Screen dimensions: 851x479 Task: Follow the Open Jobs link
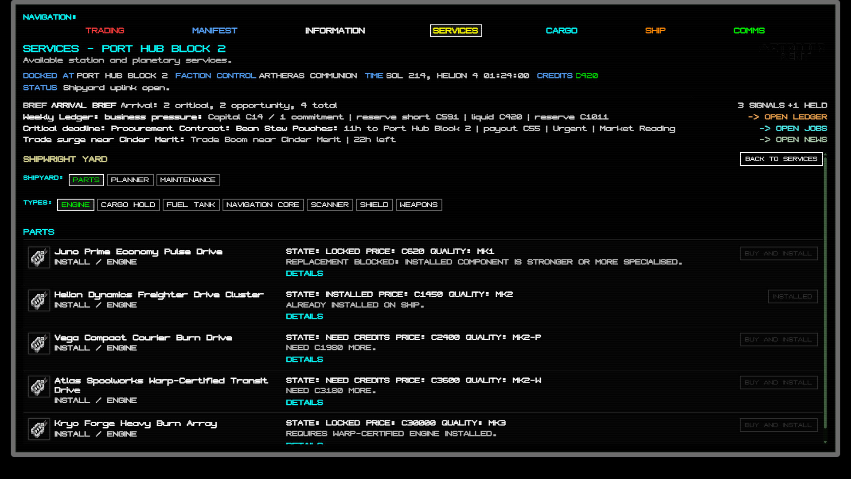pyautogui.click(x=793, y=129)
